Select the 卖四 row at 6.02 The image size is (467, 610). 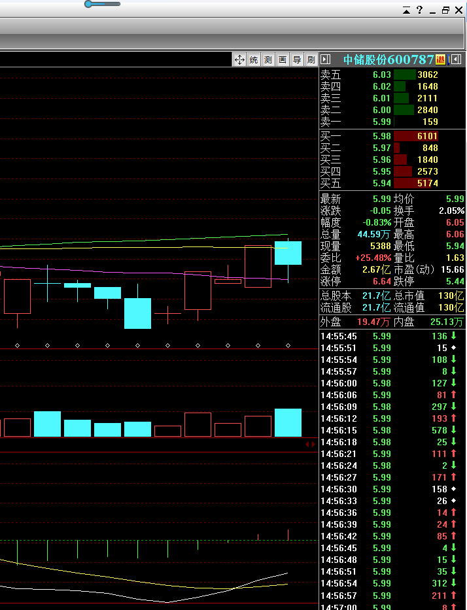click(x=392, y=86)
